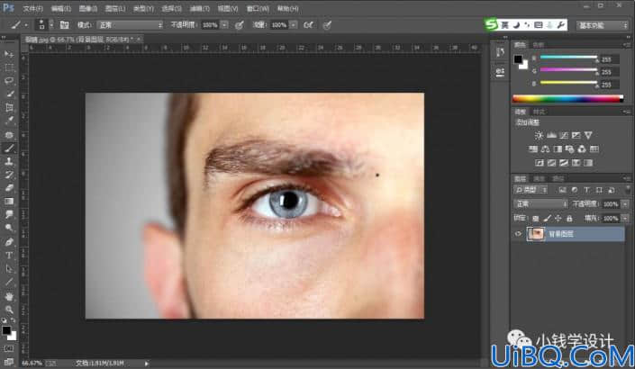Open brush flow slider dropdown arrow
Screen dimensions: 635x369
coord(294,25)
